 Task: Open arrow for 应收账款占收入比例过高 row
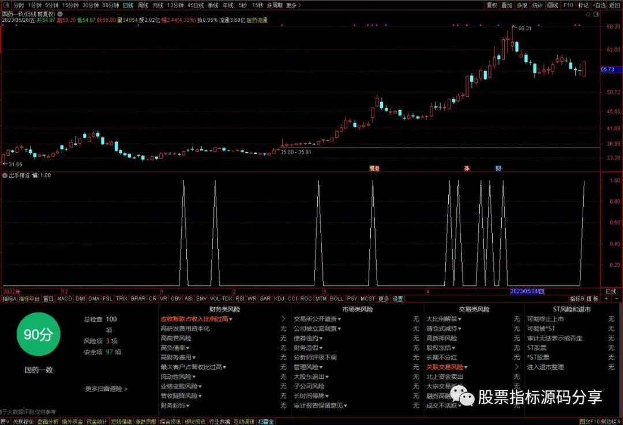click(283, 319)
